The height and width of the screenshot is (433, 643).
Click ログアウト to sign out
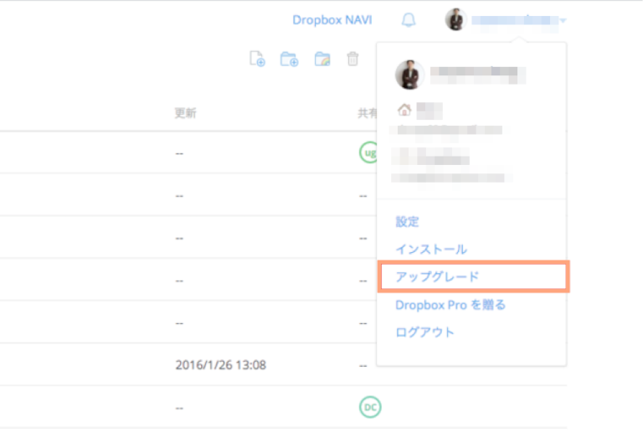tap(424, 332)
